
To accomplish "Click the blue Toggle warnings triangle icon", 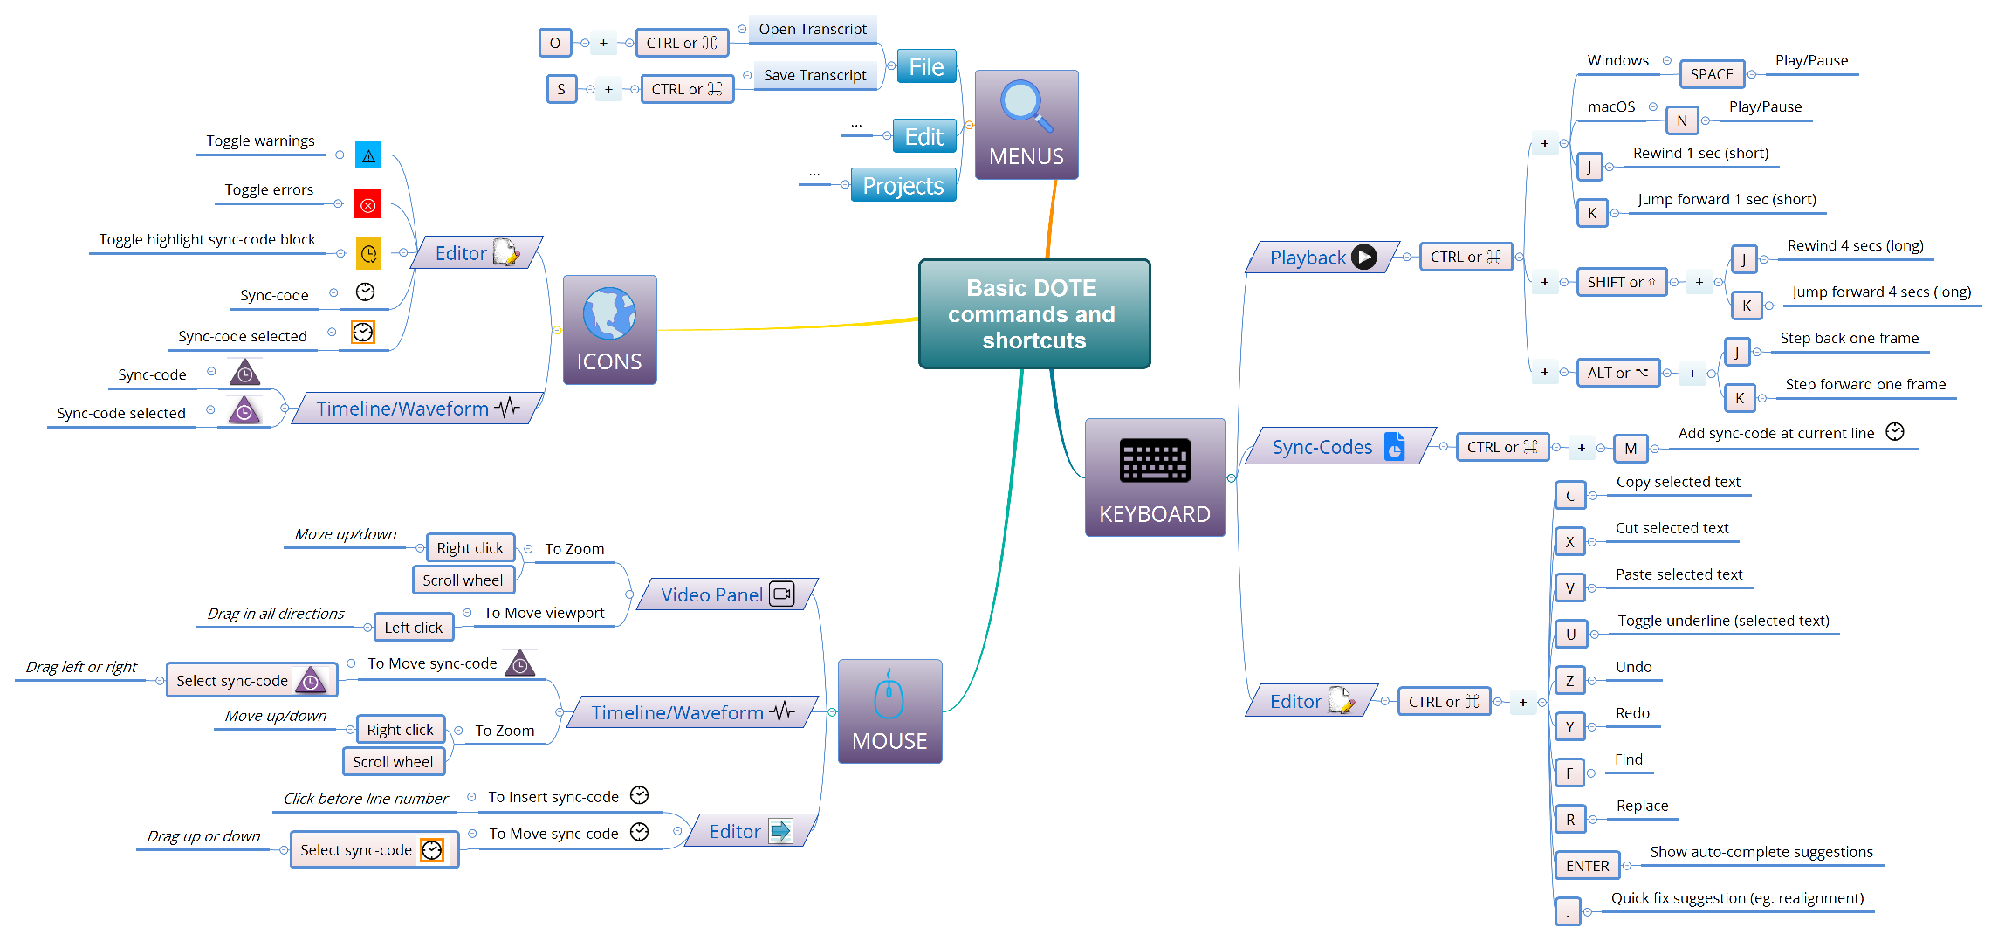I will (x=368, y=155).
